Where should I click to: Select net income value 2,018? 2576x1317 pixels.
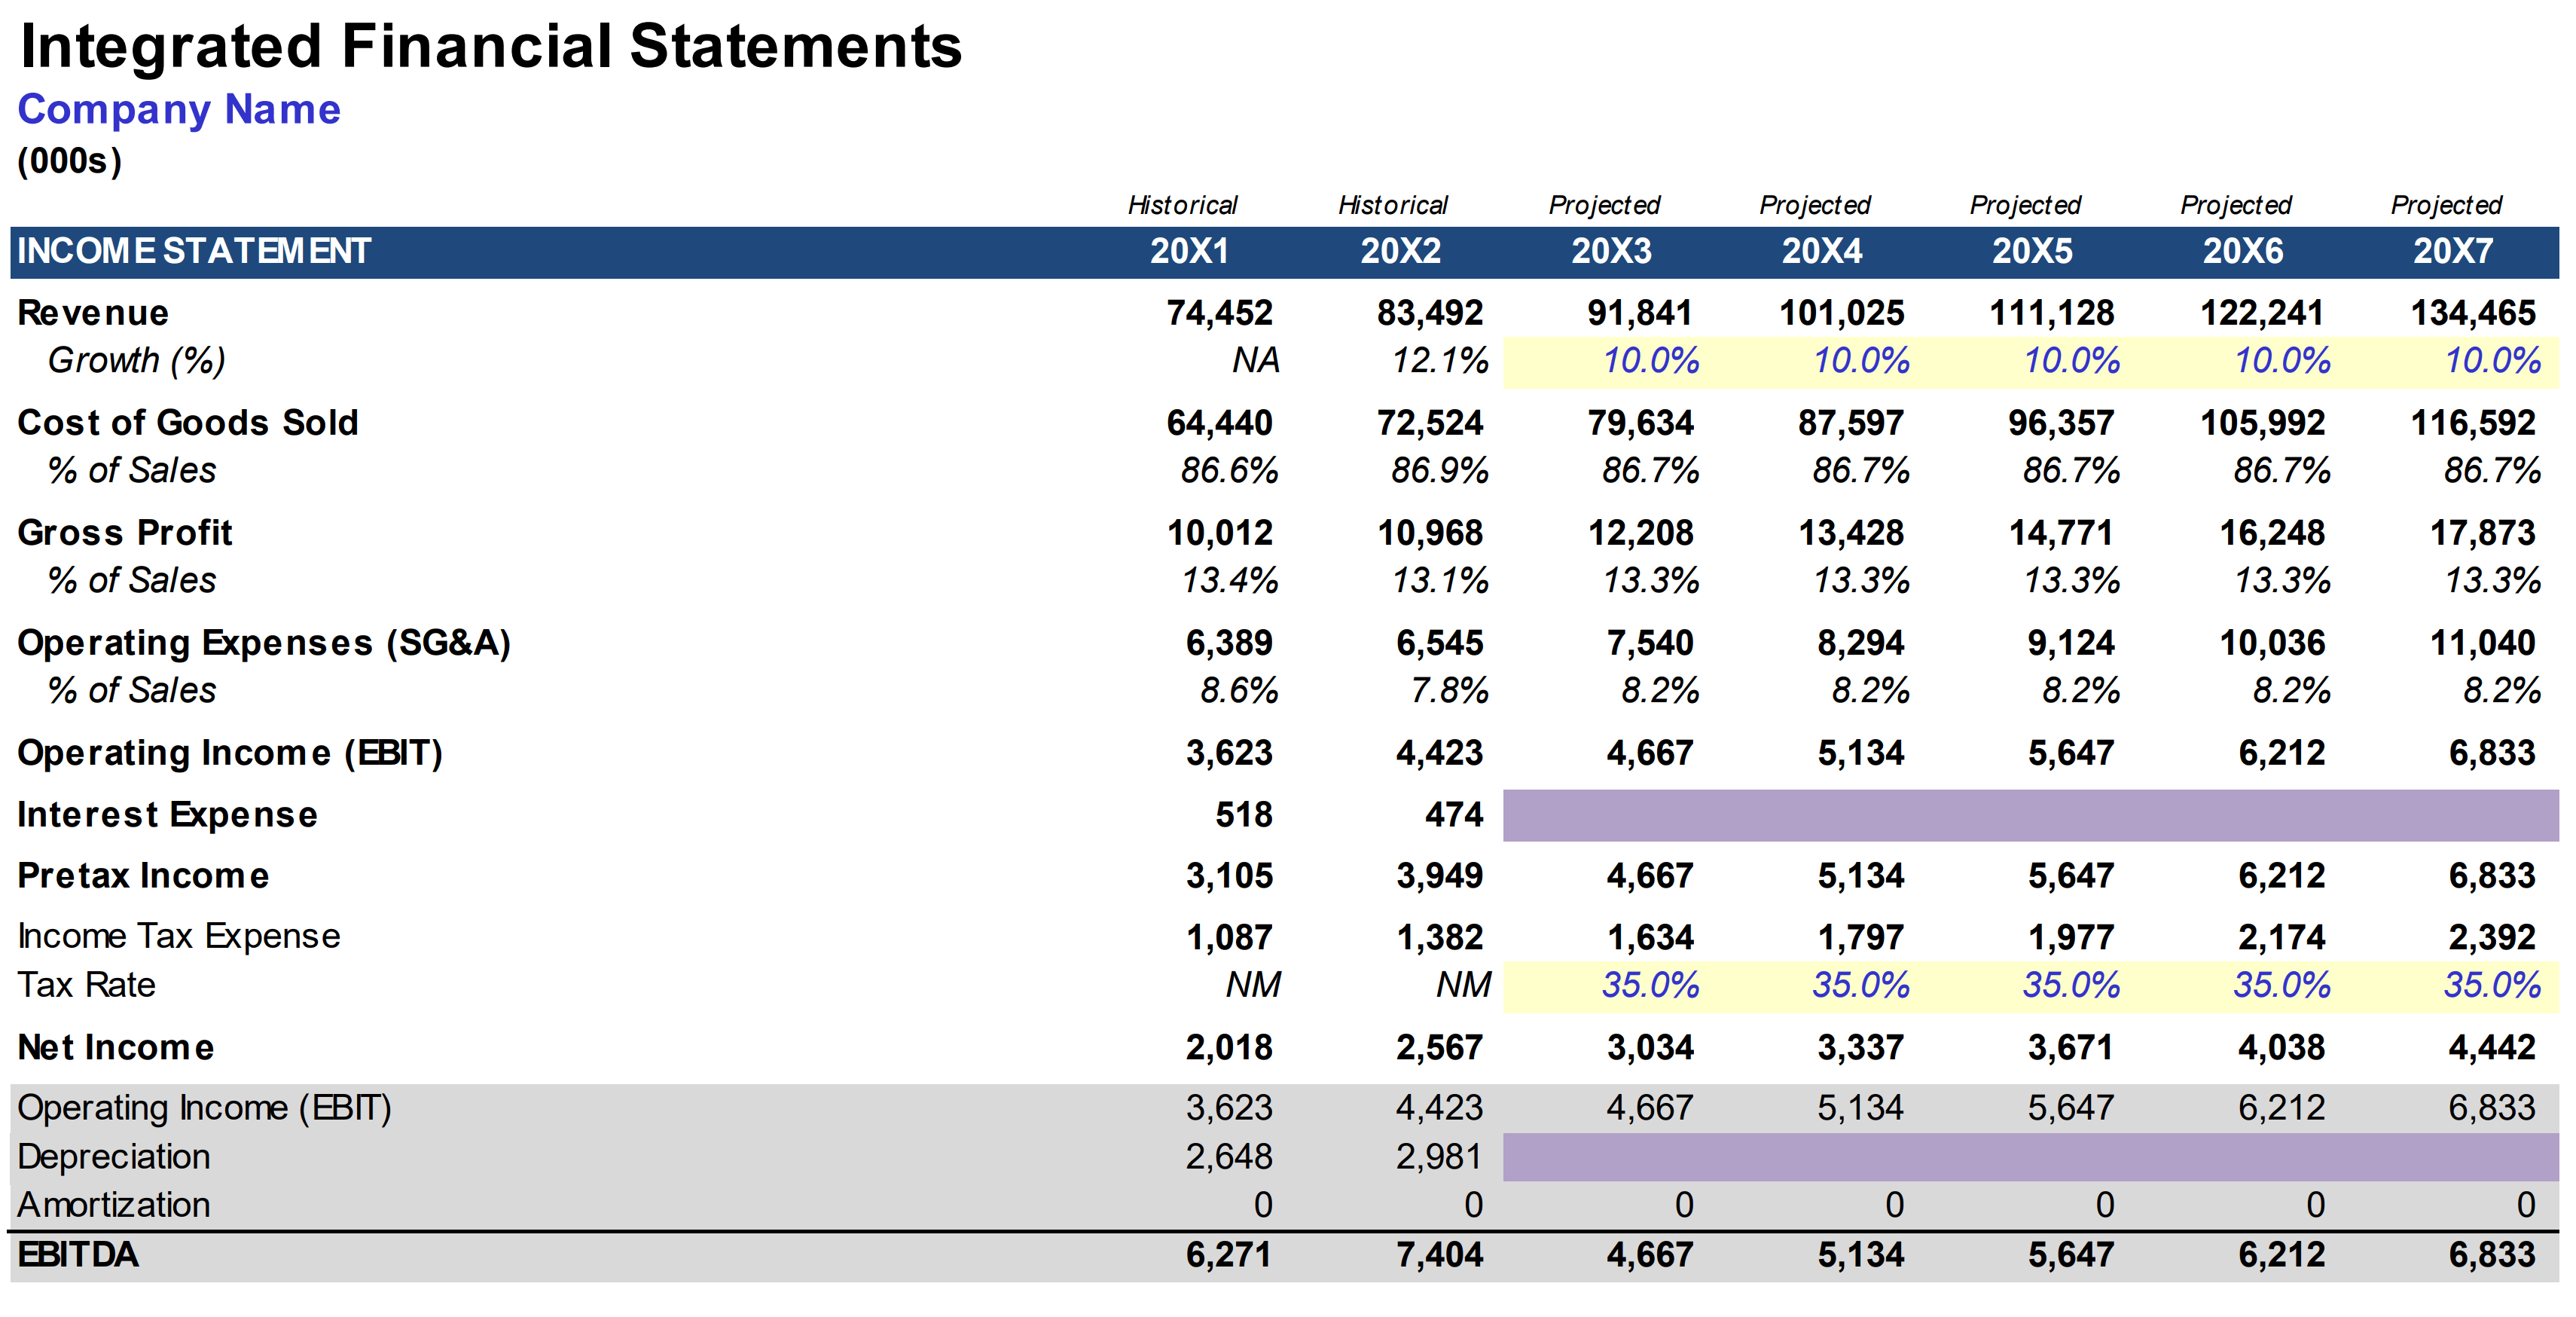(1229, 1048)
